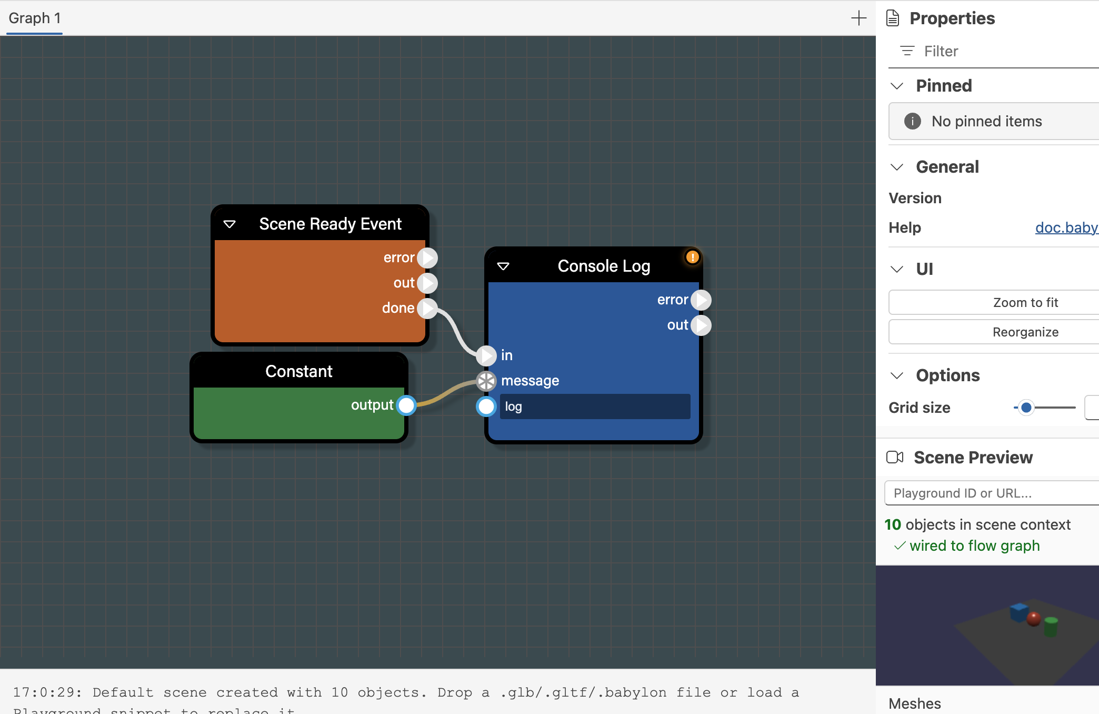The height and width of the screenshot is (714, 1099).
Task: Click Scene Ready Event error output port
Action: [427, 258]
